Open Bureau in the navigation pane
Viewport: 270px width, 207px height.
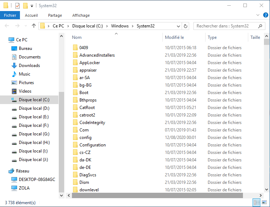[21, 48]
